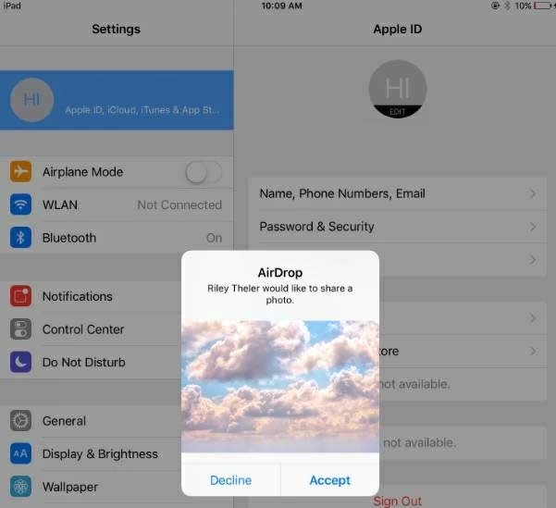Image resolution: width=556 pixels, height=508 pixels.
Task: Tap the General gear icon
Action: (x=20, y=421)
